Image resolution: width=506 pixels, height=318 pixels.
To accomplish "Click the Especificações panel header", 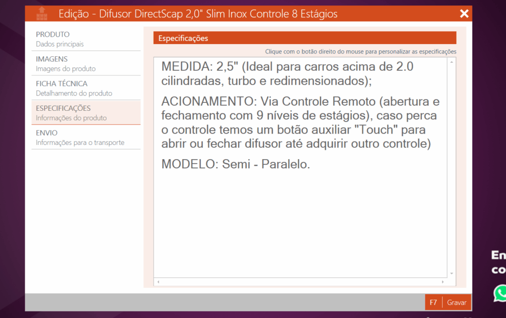I will 304,38.
